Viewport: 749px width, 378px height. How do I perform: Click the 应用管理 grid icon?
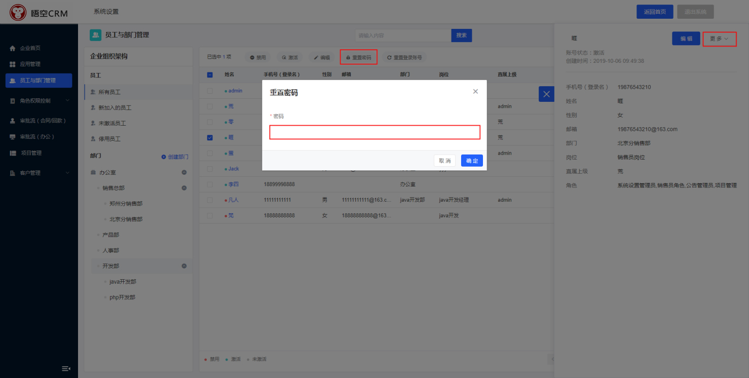click(13, 64)
